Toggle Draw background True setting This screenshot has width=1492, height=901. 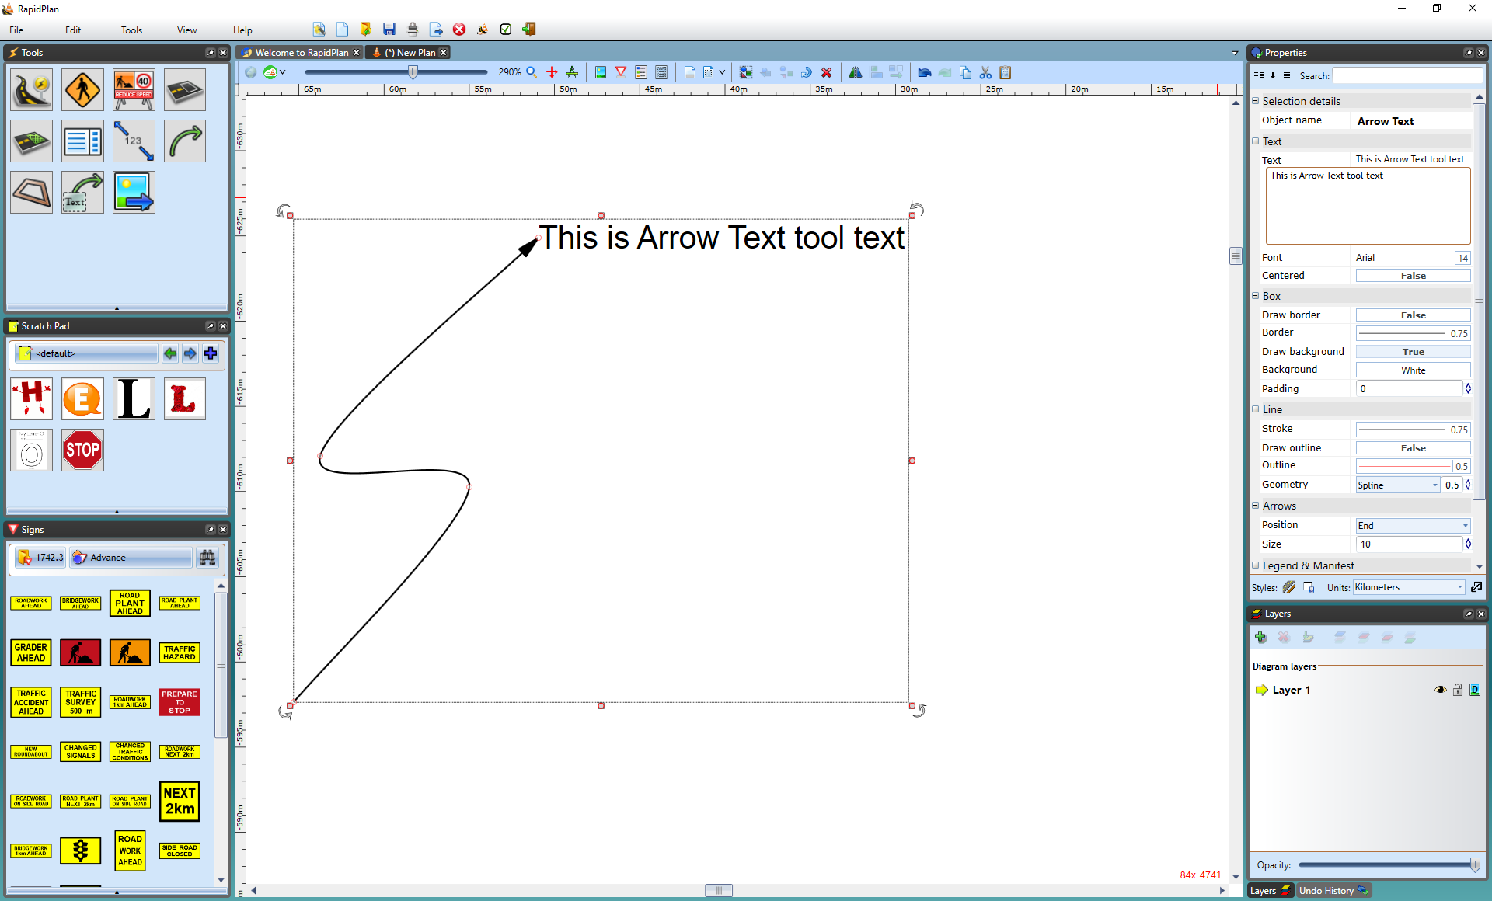click(1412, 350)
